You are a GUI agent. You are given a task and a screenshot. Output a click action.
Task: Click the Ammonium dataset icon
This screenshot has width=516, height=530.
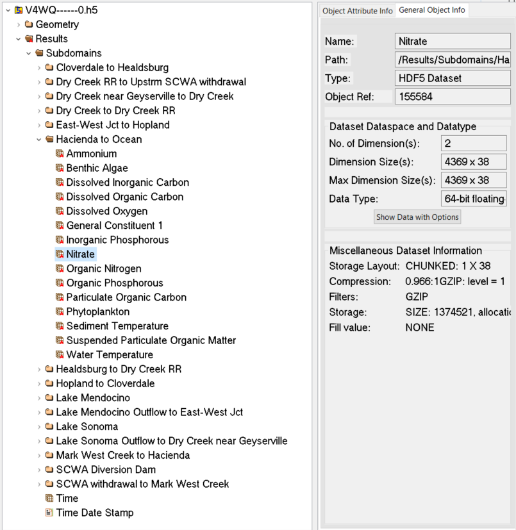click(59, 154)
